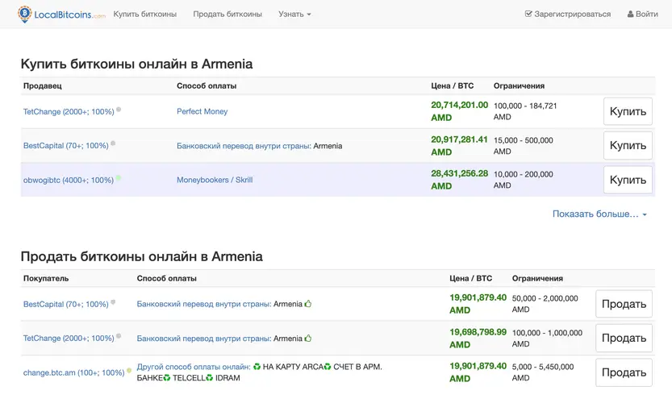This screenshot has height=399, width=672.
Task: Open BestCapital seller profile in buy table
Action: click(65, 146)
